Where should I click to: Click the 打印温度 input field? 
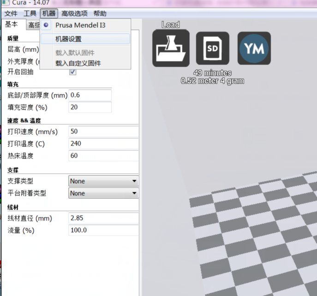[103, 144]
